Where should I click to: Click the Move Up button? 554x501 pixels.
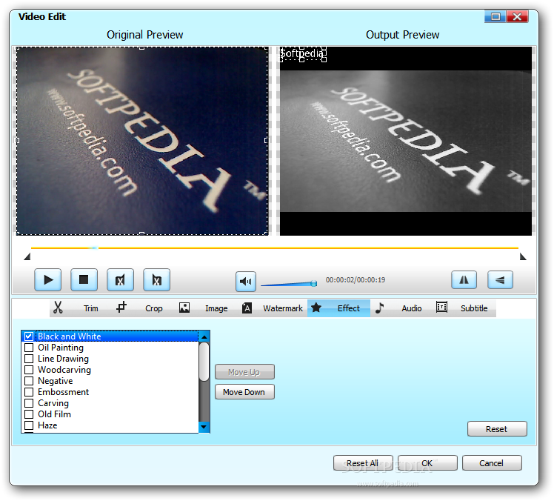pyautogui.click(x=244, y=372)
